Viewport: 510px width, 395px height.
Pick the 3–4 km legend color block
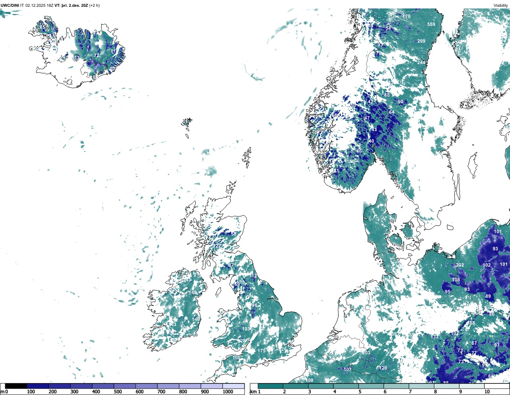tap(321, 386)
